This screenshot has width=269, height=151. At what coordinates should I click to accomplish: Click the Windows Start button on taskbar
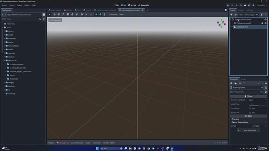click(x=97, y=148)
